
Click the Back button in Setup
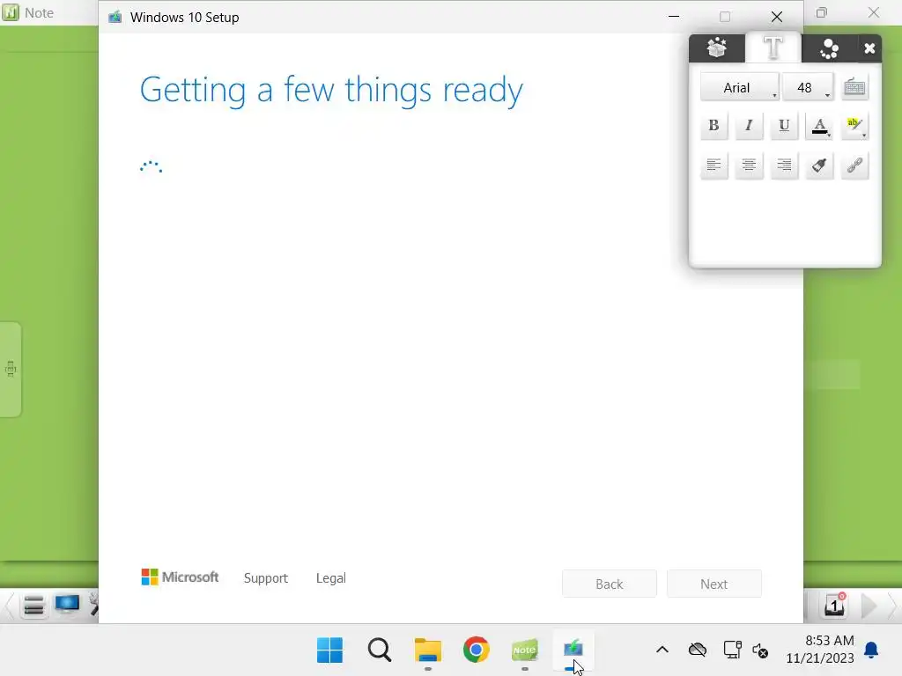point(610,584)
